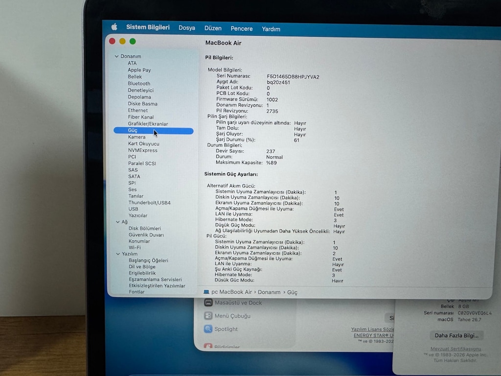Select Kart Okuyucu in the sidebar
Screen dimensions: 501x376
pyautogui.click(x=143, y=143)
